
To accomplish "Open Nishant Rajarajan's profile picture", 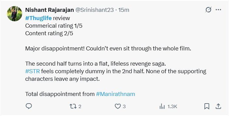I will coord(15,14).
